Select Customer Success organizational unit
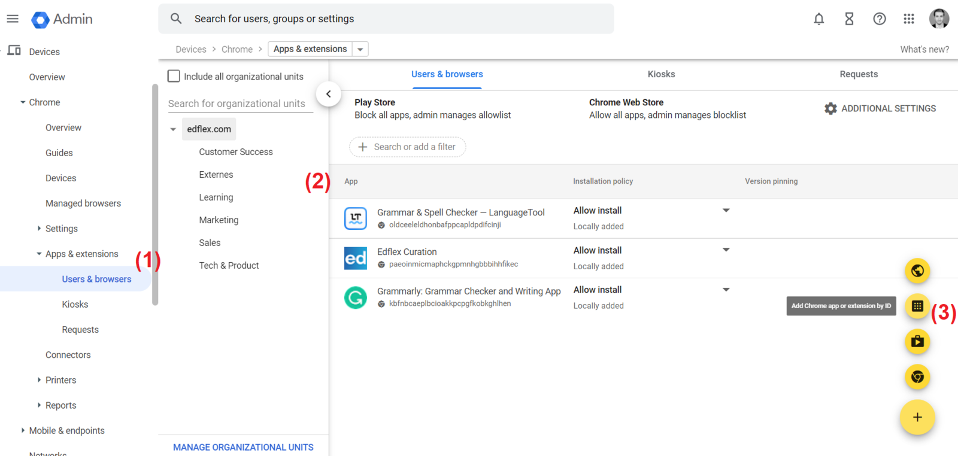Viewport: 958px width, 456px height. click(x=236, y=152)
